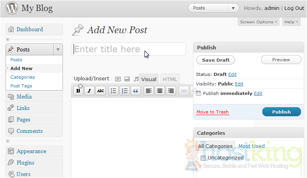The image size is (307, 178).
Task: Apply italic formatting in editor
Action: [x=89, y=91]
